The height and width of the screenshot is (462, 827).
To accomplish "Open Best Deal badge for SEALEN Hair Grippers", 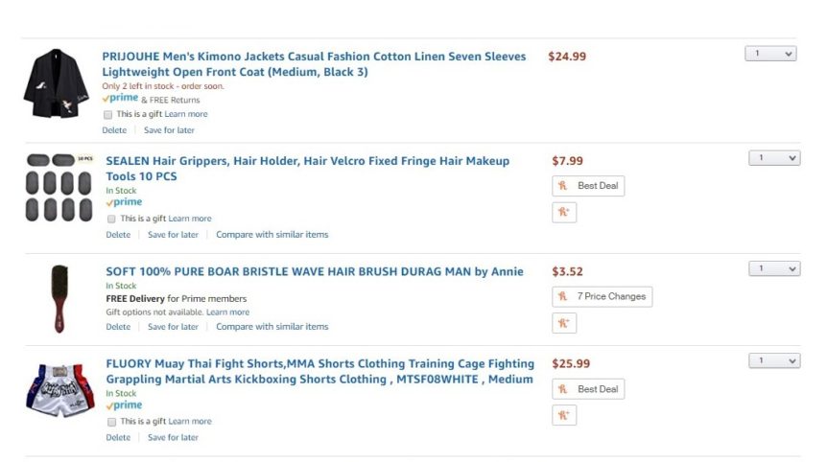I will (588, 186).
